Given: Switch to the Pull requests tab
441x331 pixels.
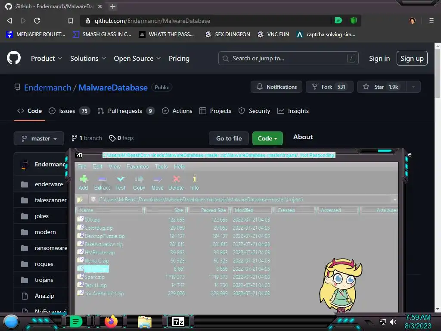Looking at the screenshot, I should pos(126,111).
